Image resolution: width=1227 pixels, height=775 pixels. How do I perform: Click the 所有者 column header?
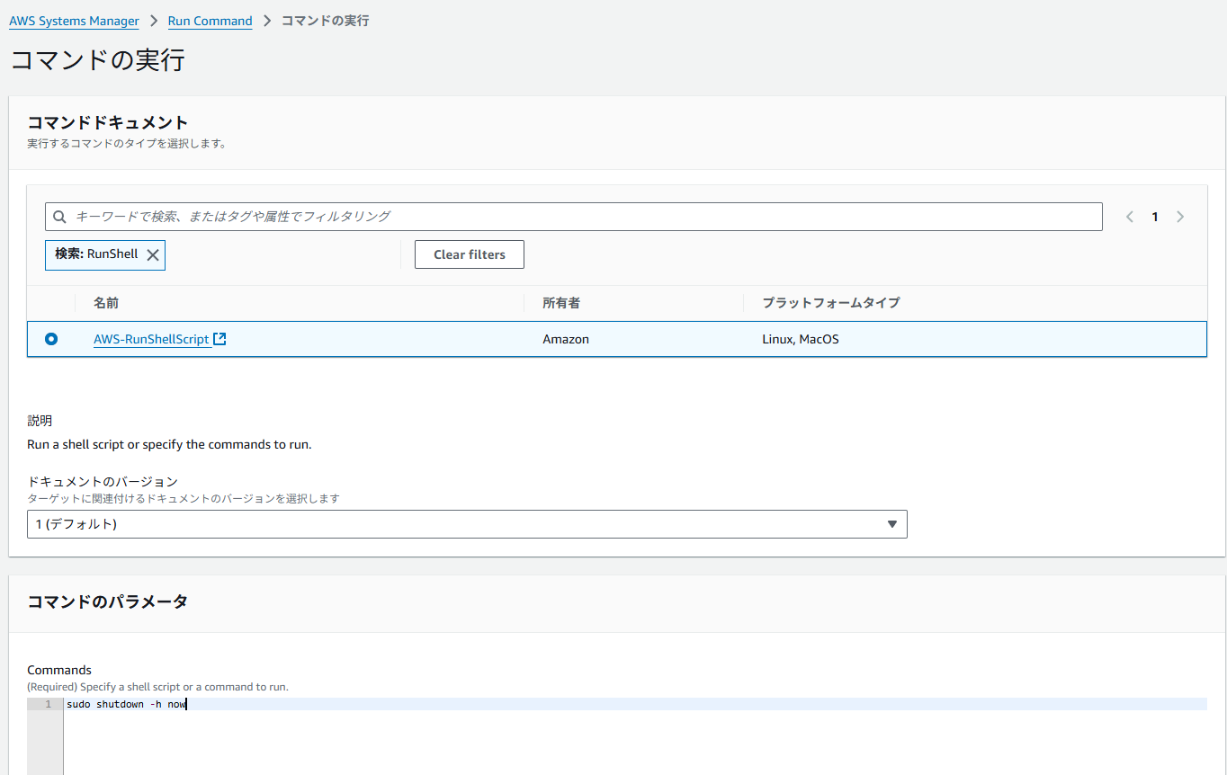[561, 303]
